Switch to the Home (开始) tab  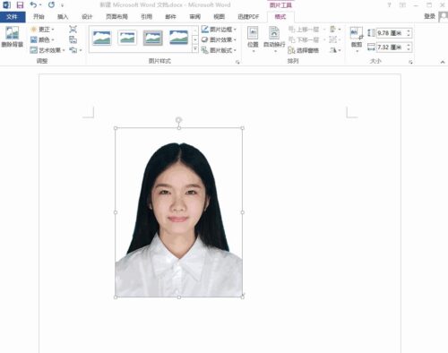[x=39, y=17]
